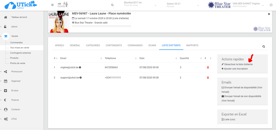Close the Laura Laune event panel

click(x=269, y=14)
